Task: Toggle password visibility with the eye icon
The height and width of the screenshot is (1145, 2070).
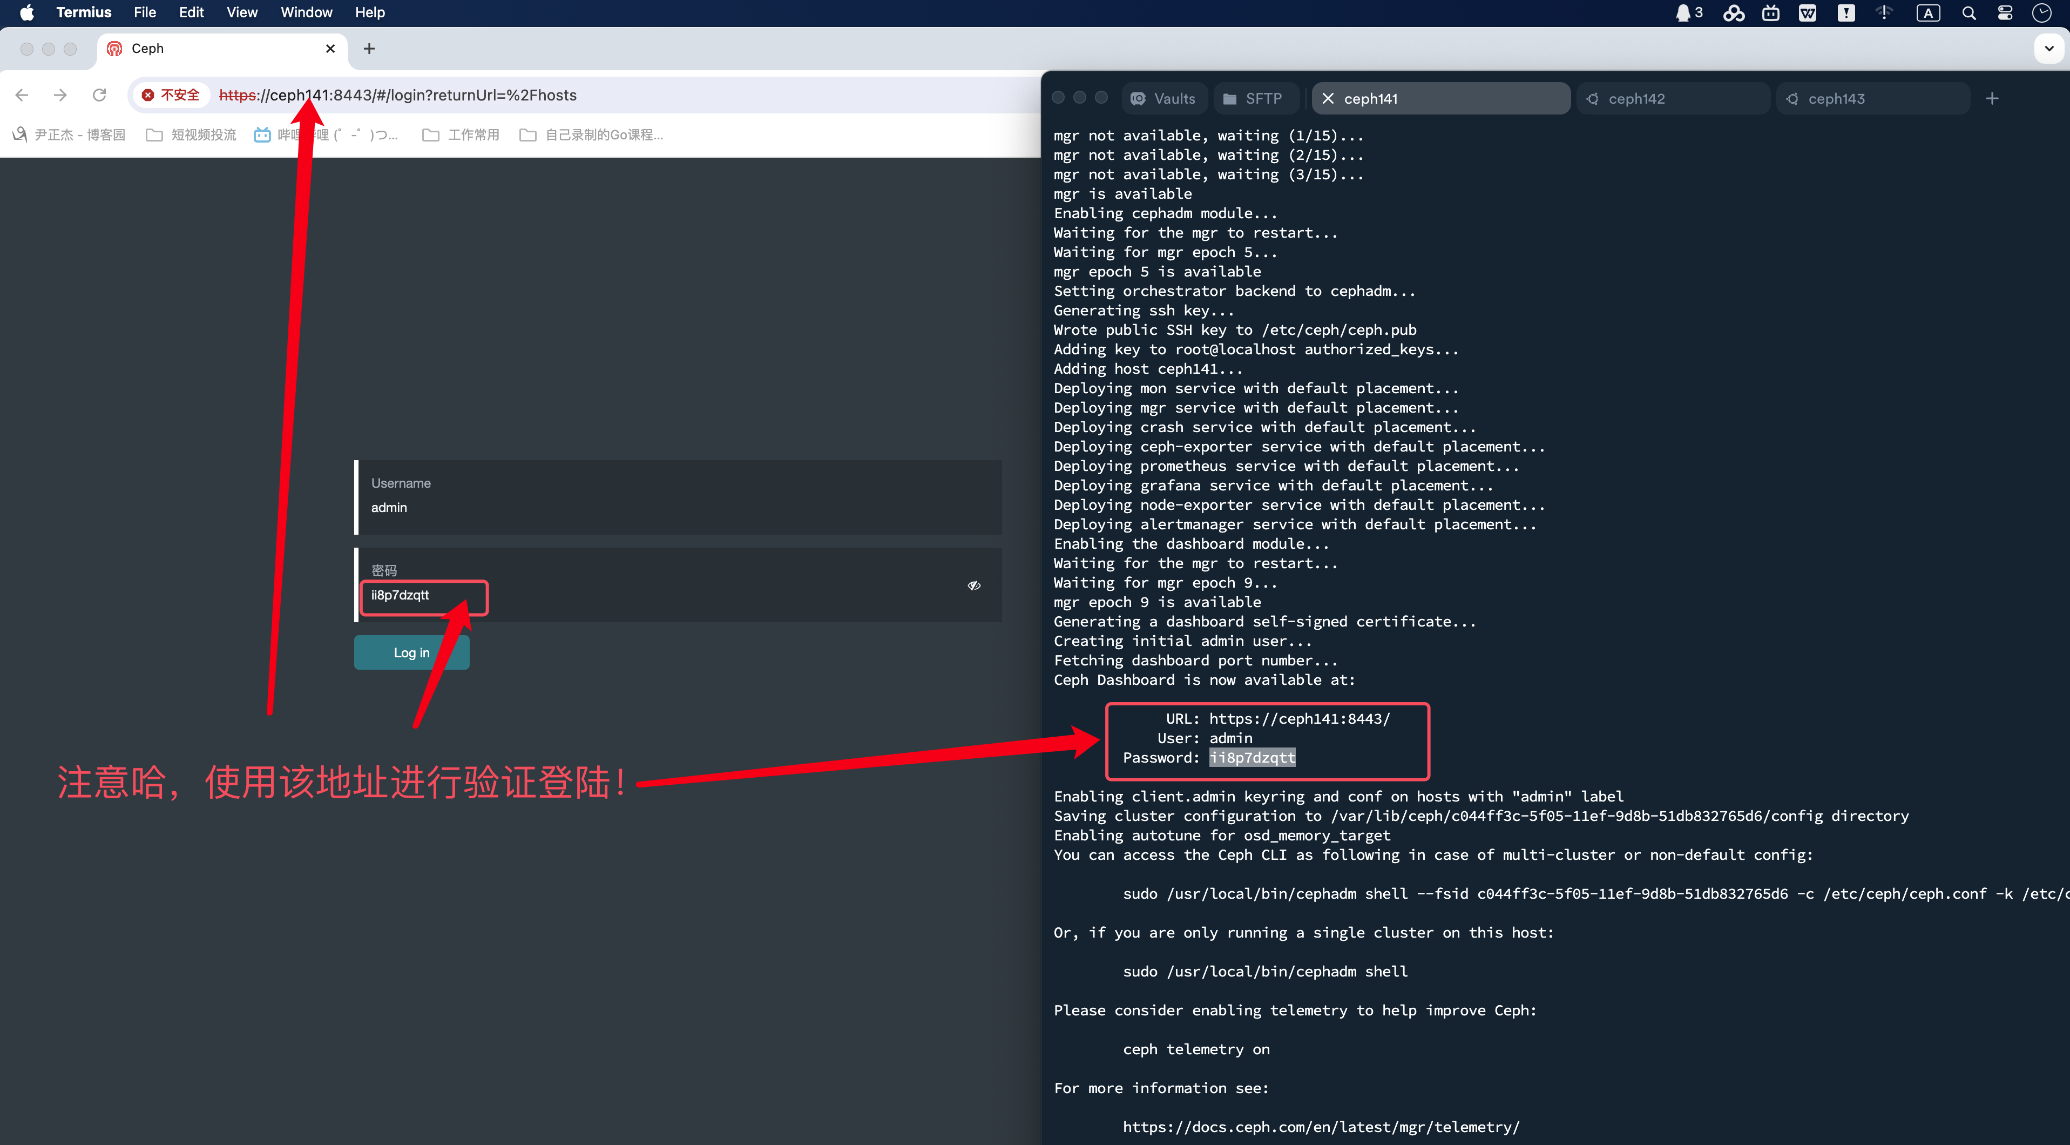Action: (x=973, y=585)
